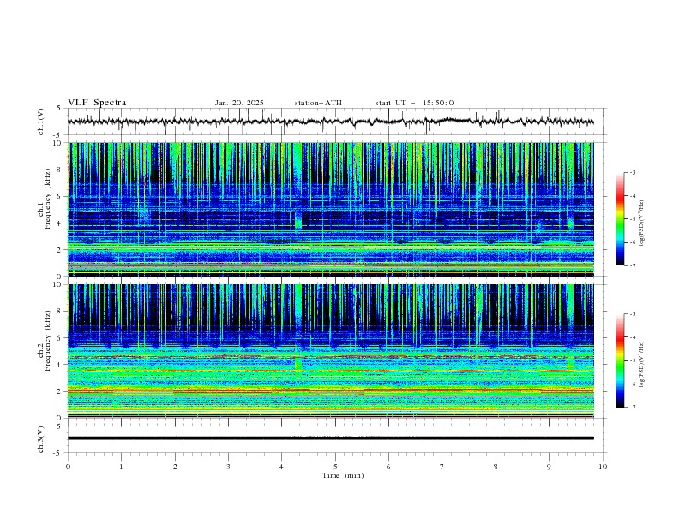
Task: Click the "6" kHz tick of ch.2 axis
Action: (60, 337)
